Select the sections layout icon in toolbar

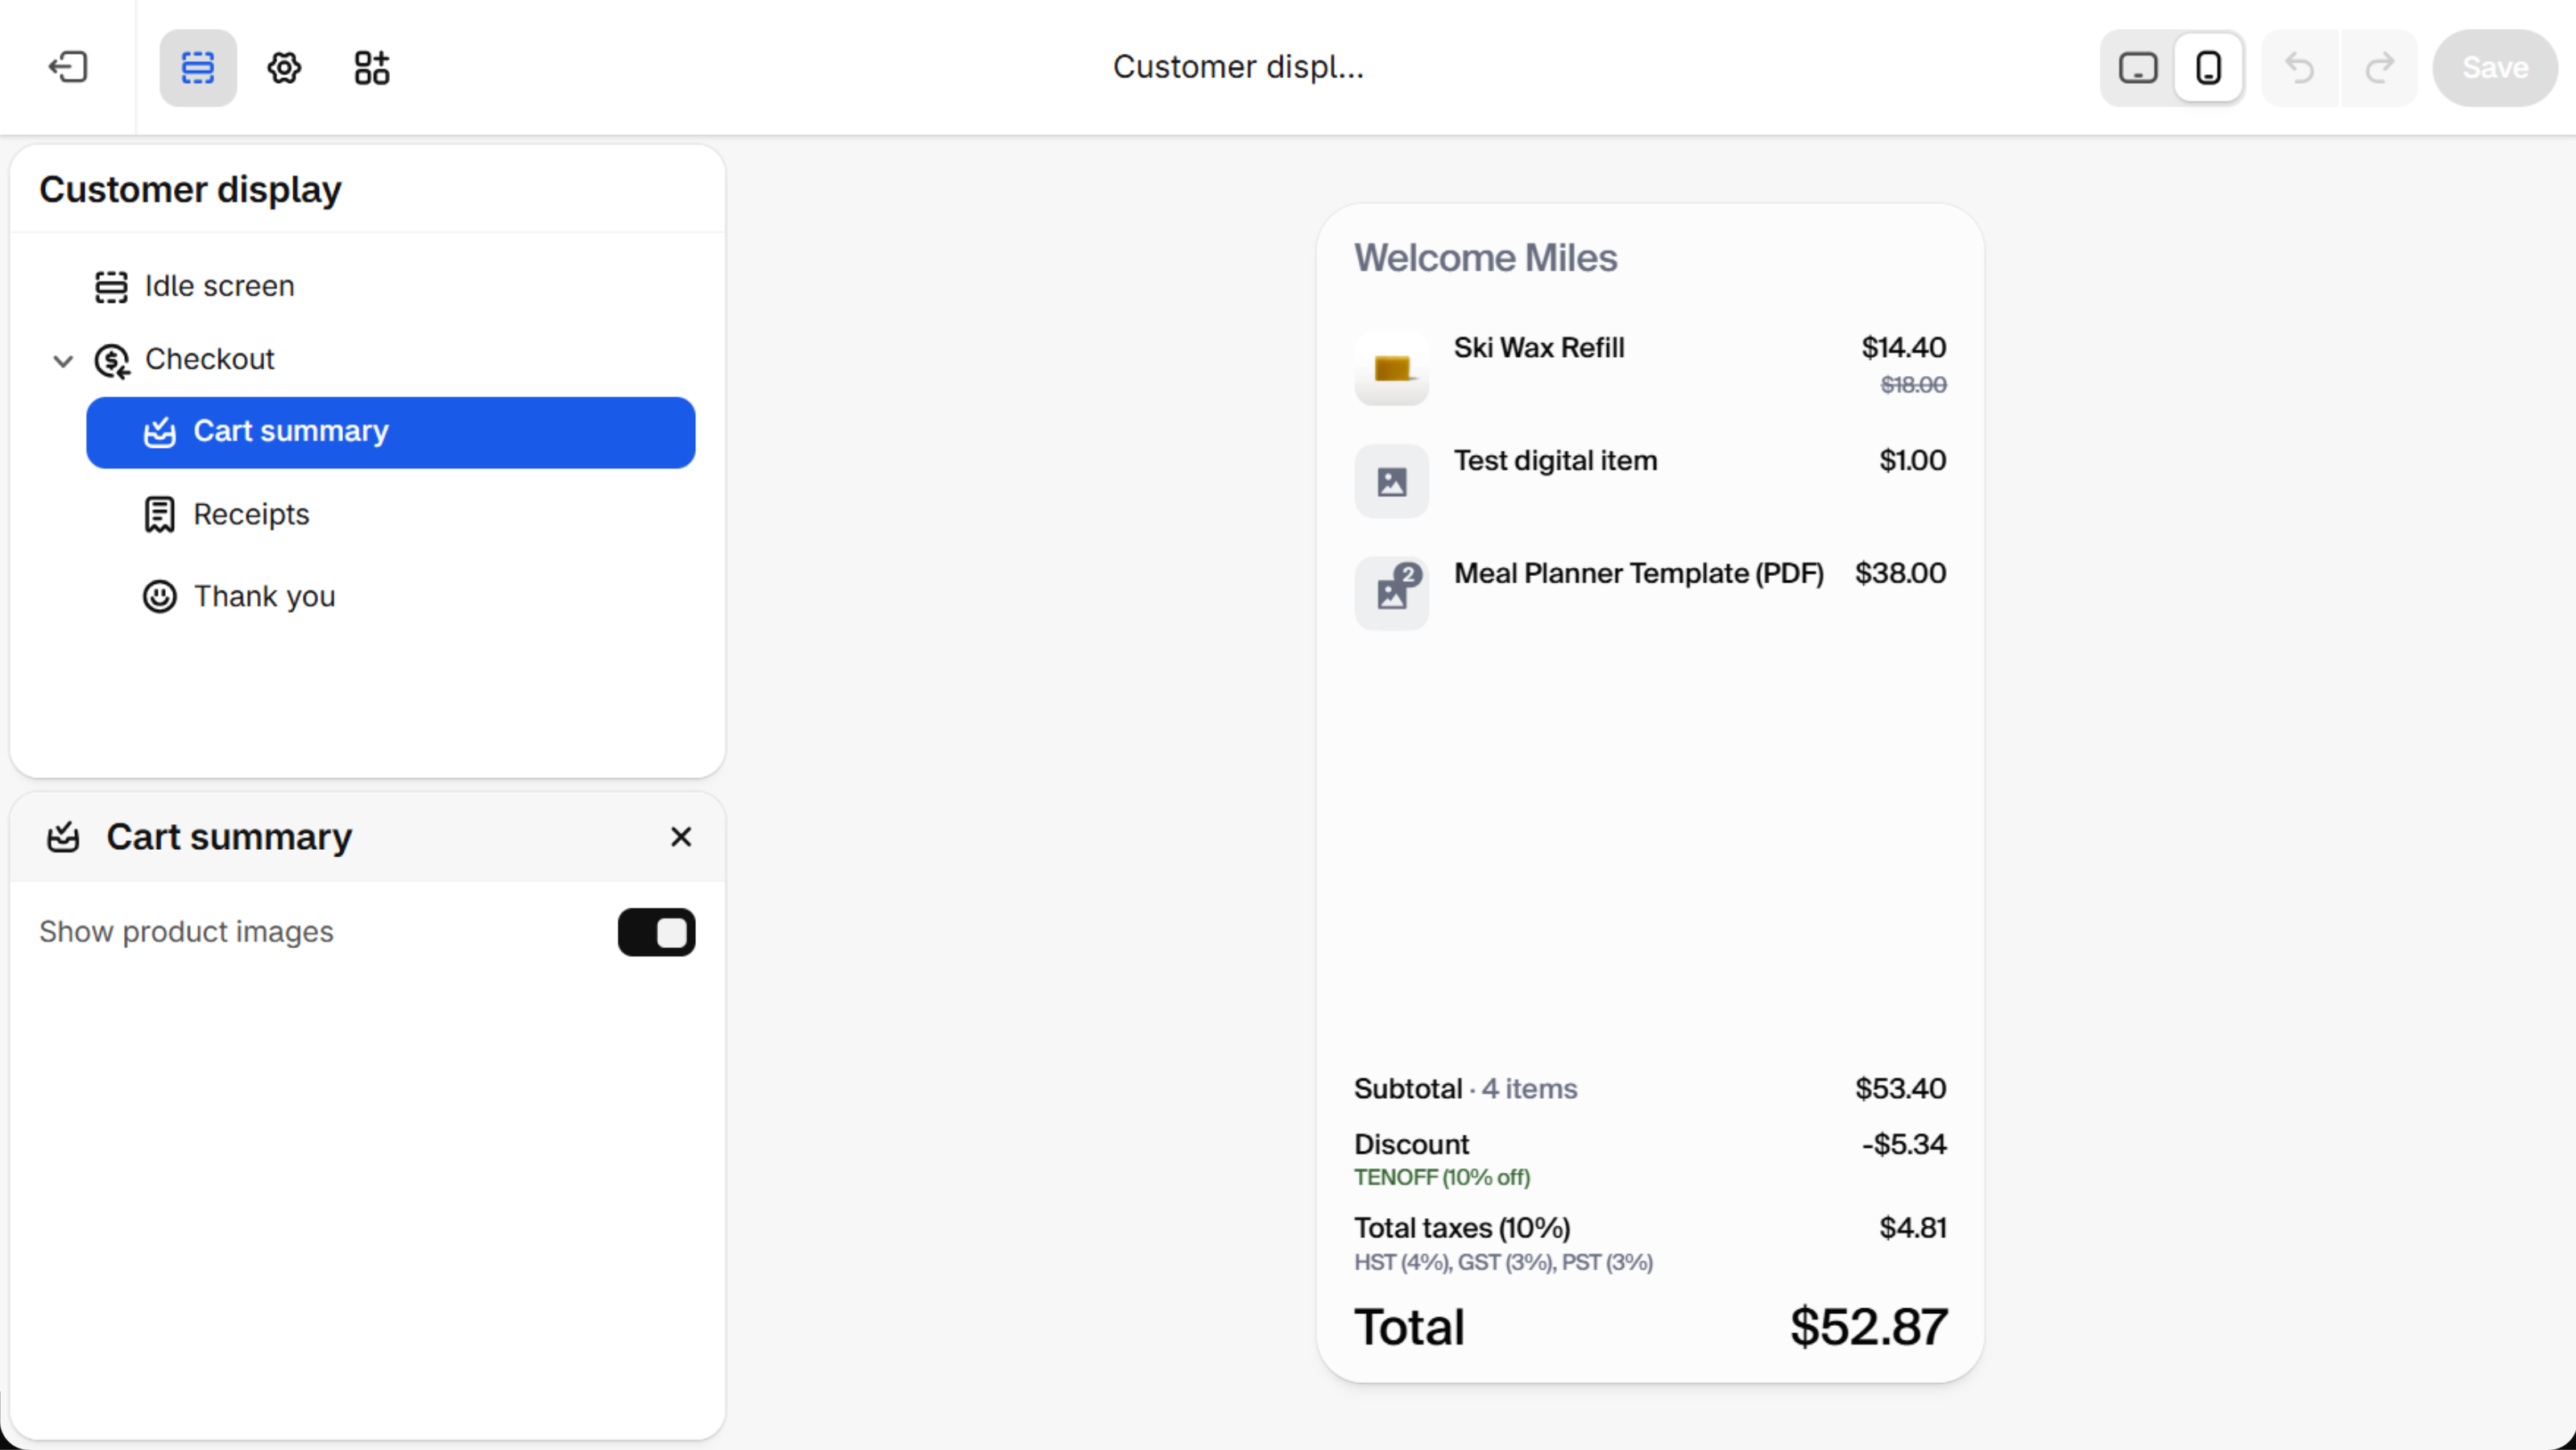tap(198, 67)
